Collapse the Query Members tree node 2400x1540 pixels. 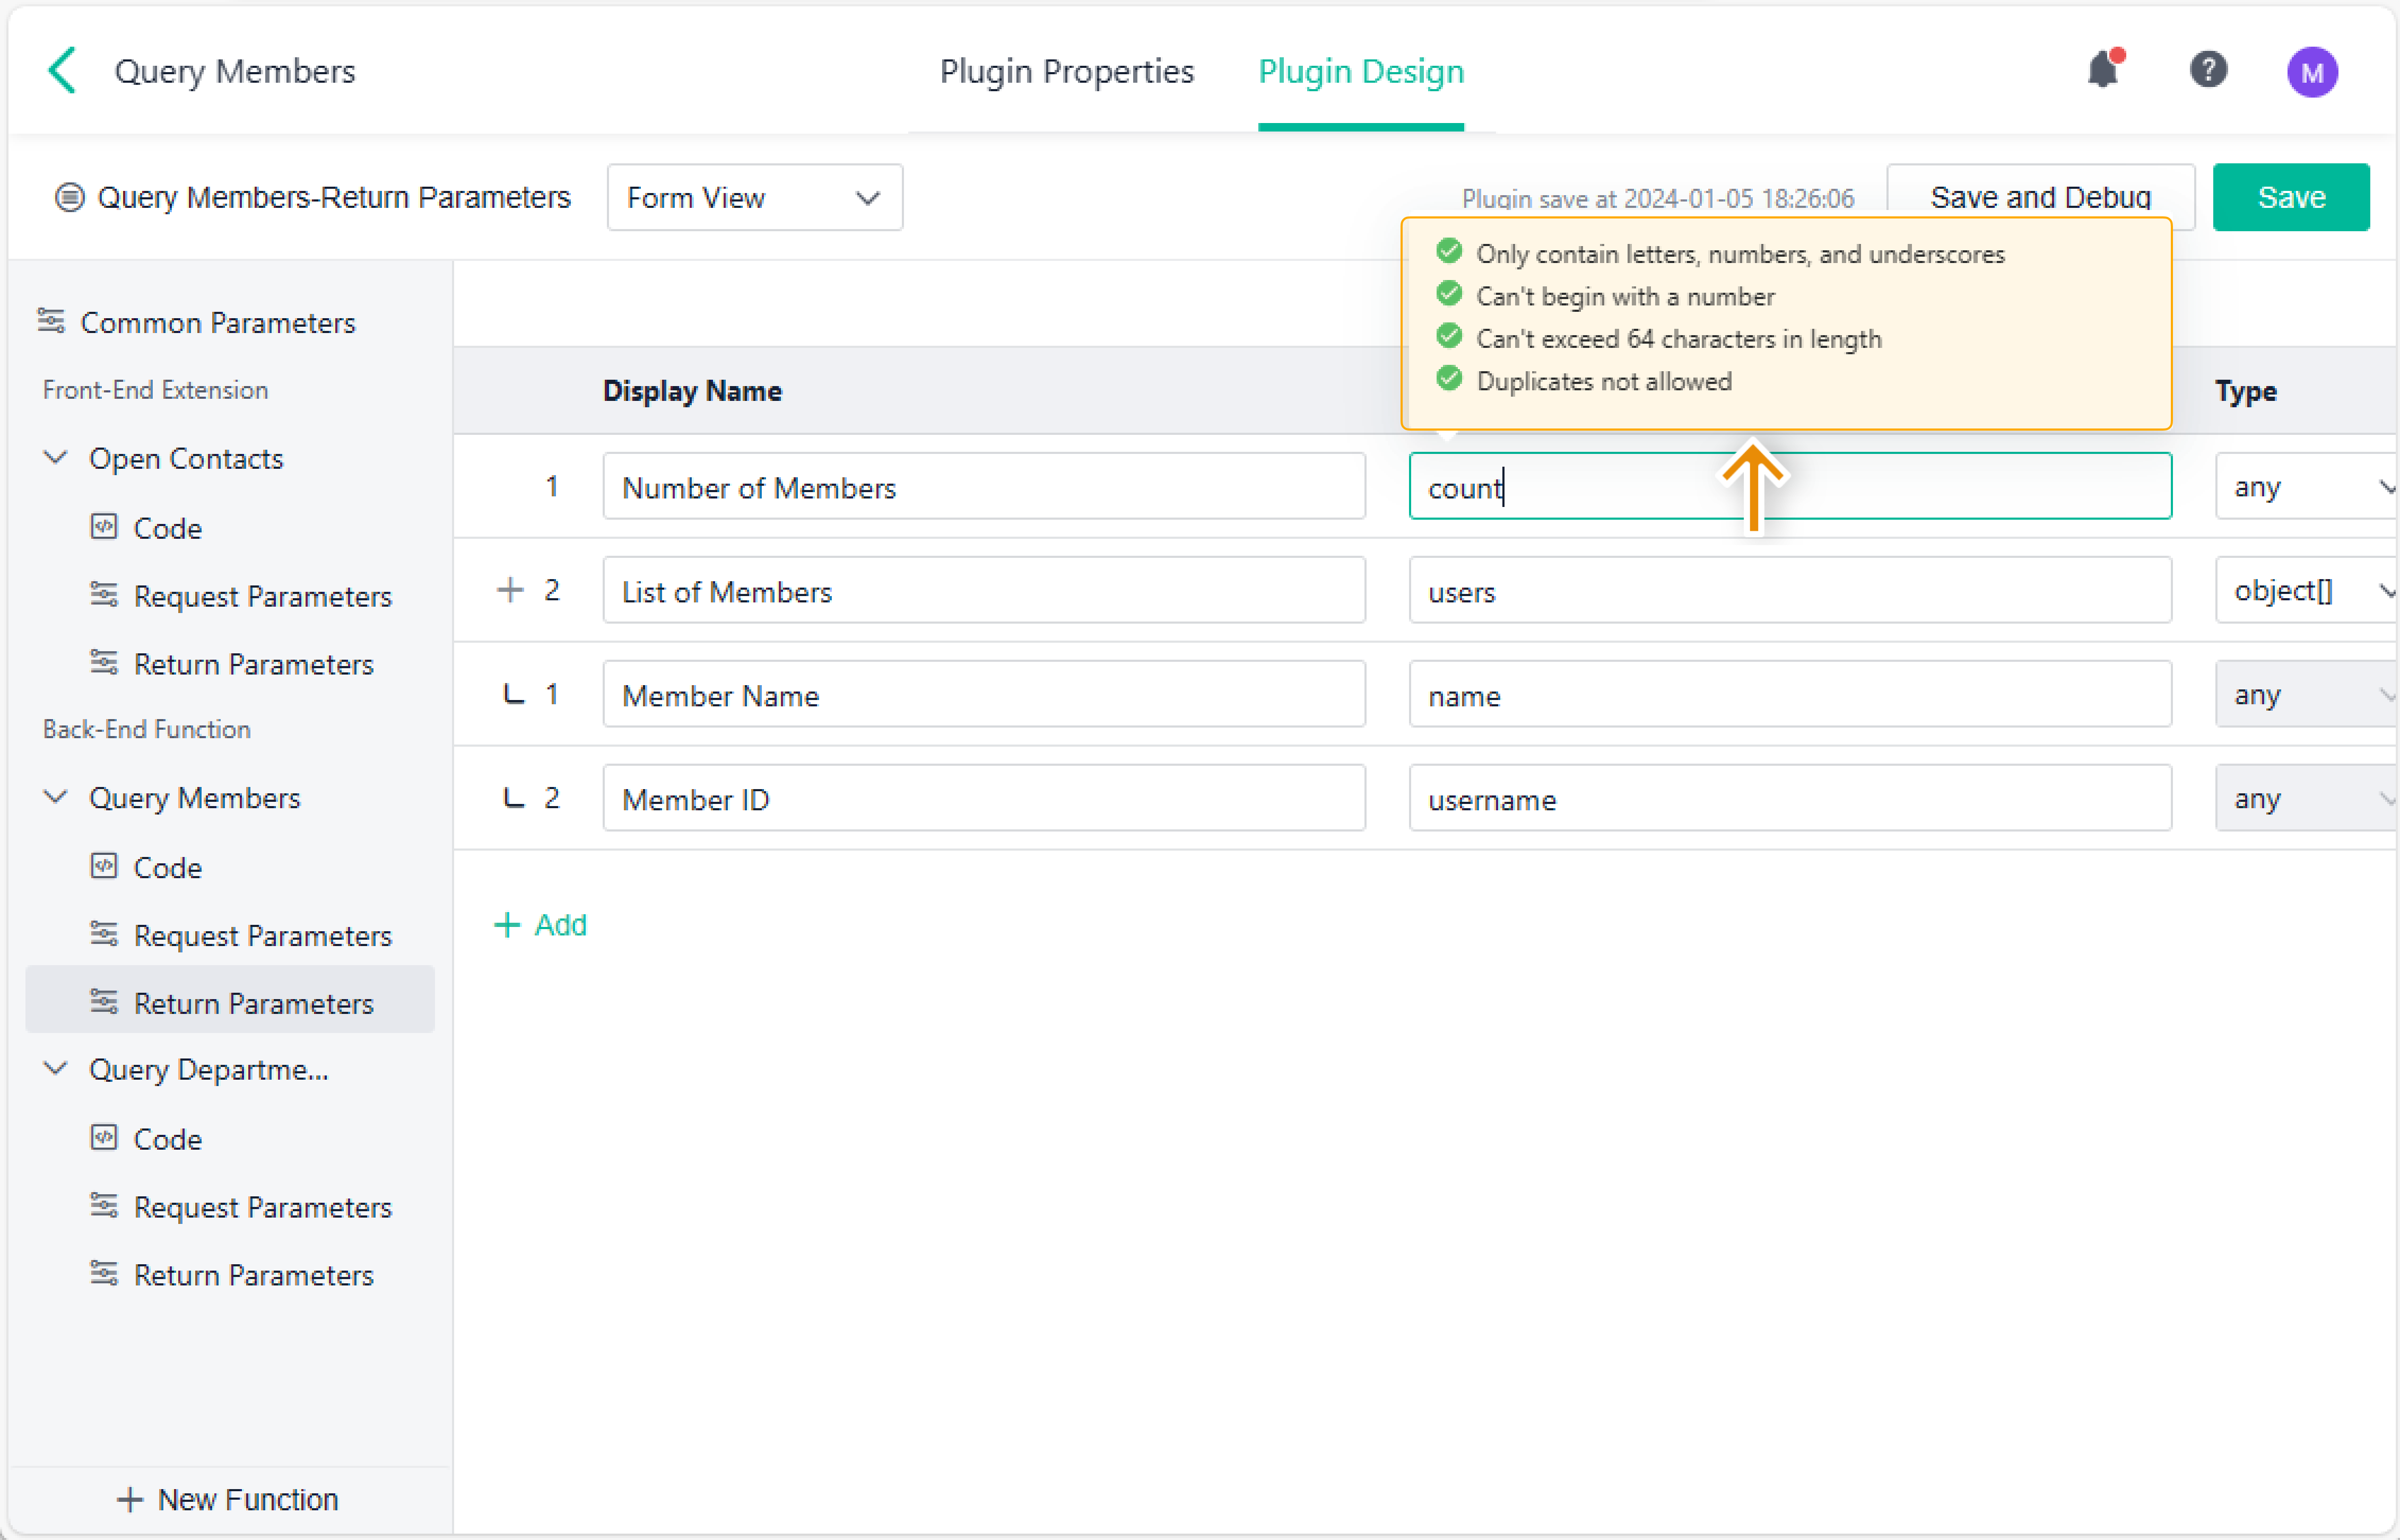[56, 797]
